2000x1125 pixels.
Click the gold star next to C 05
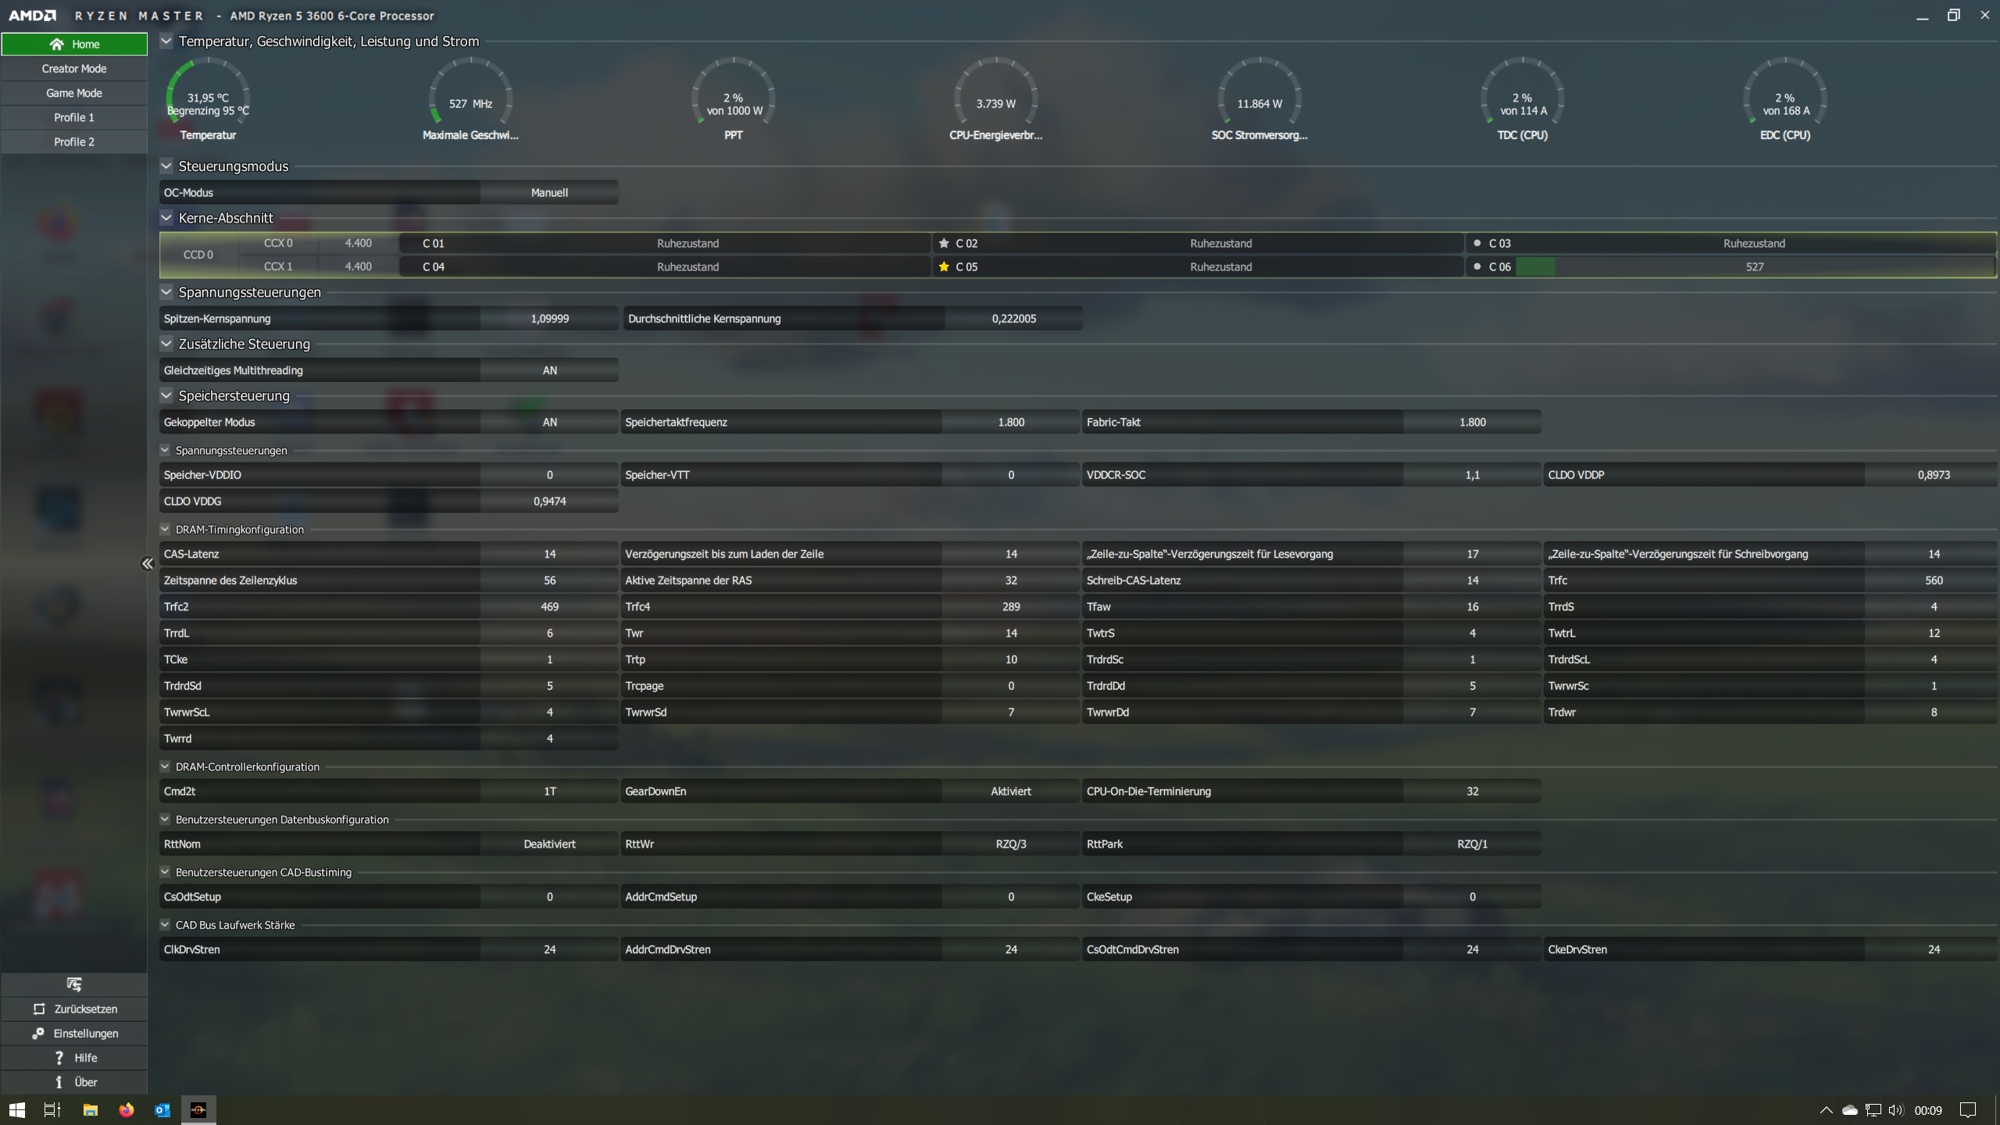coord(944,266)
